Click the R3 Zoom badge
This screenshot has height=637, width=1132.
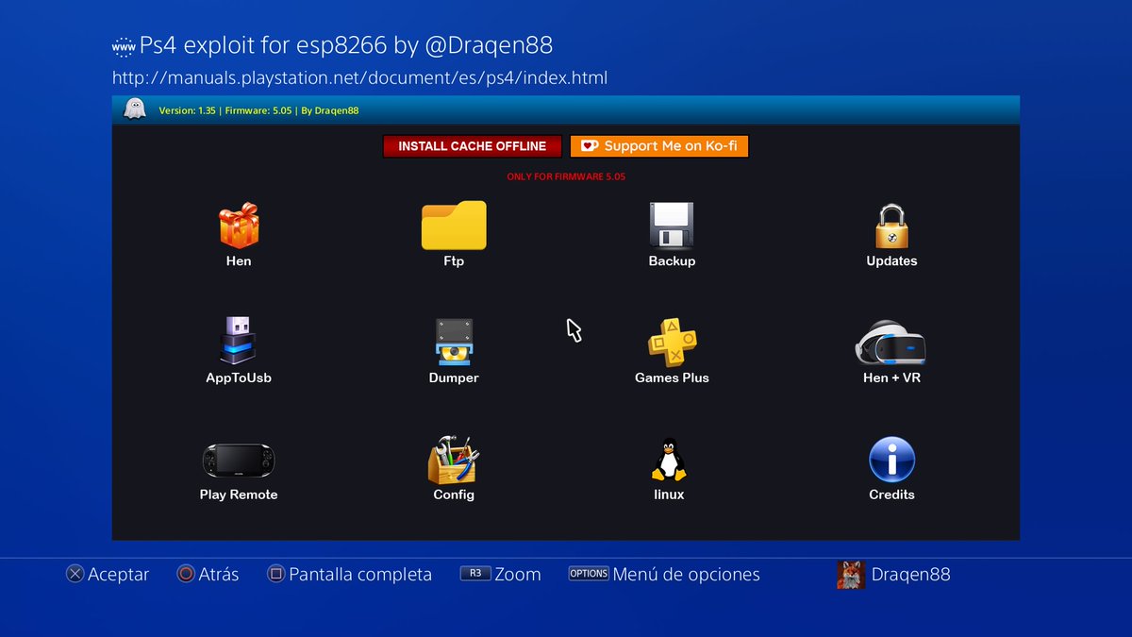[474, 573]
